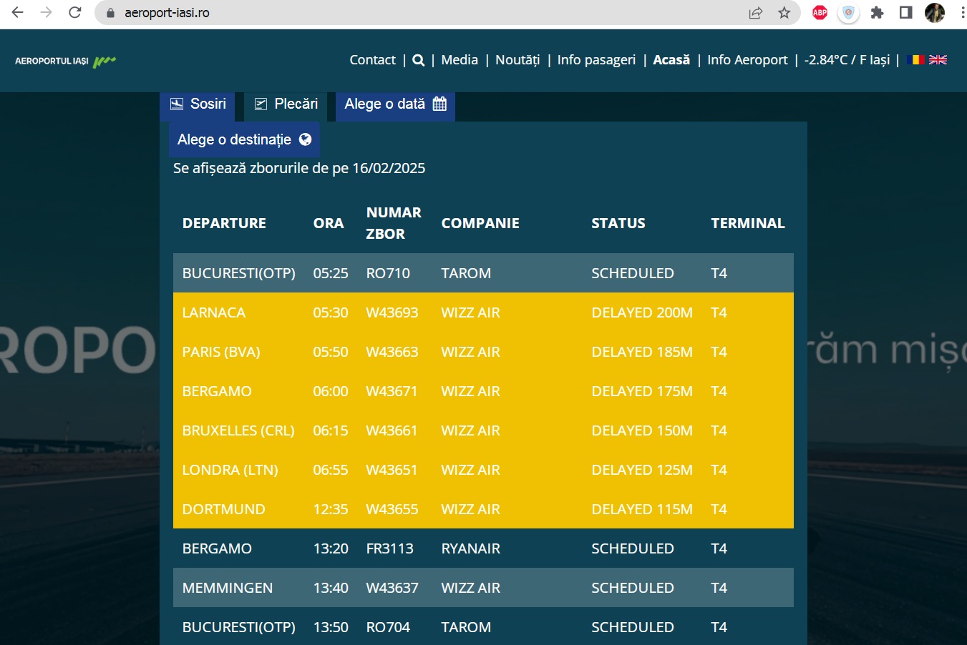Viewport: 967px width, 645px height.
Task: Bookmark this page with the star icon
Action: pos(784,13)
